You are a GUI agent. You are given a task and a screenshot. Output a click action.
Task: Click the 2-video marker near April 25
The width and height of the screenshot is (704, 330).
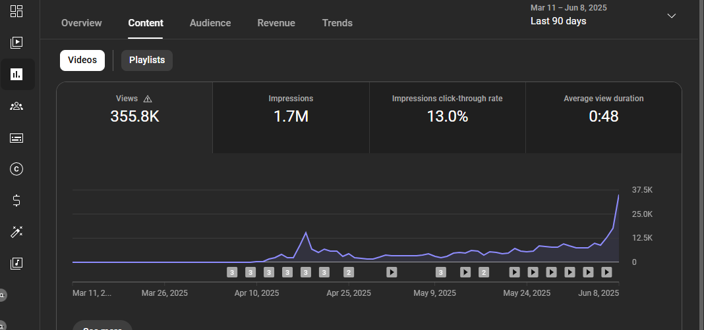pos(349,272)
